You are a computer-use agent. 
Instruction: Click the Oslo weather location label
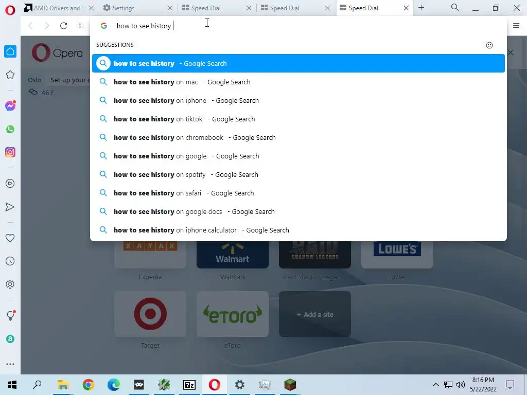coord(34,80)
